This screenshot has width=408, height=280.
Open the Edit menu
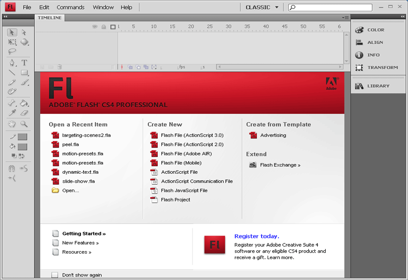click(x=44, y=7)
